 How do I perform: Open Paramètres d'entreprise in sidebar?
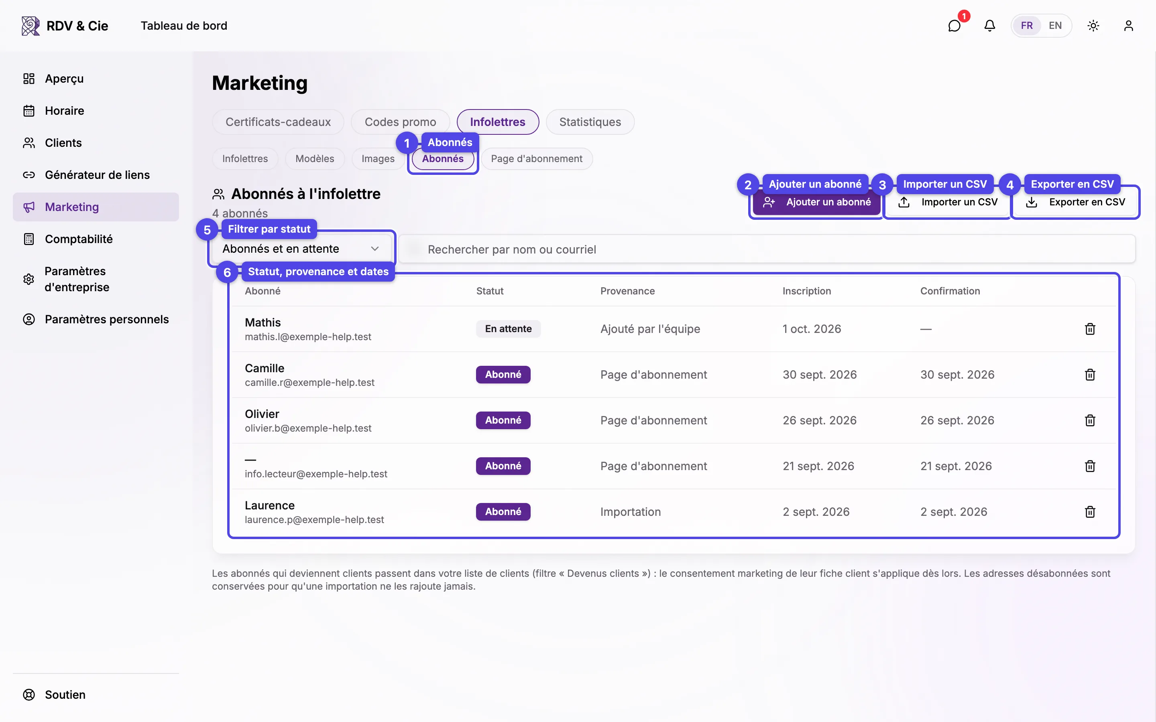tap(96, 279)
